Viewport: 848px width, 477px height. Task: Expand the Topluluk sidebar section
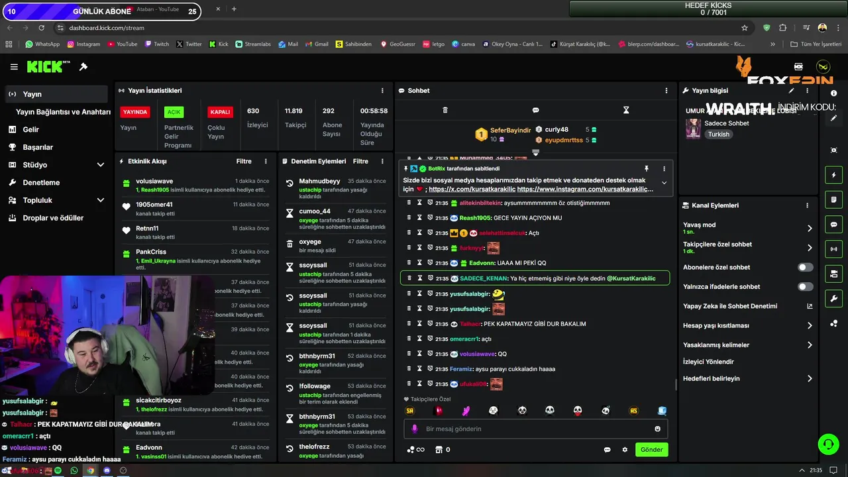101,200
